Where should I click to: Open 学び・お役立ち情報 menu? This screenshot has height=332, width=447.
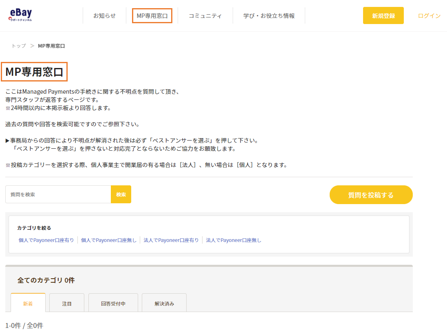tap(269, 15)
